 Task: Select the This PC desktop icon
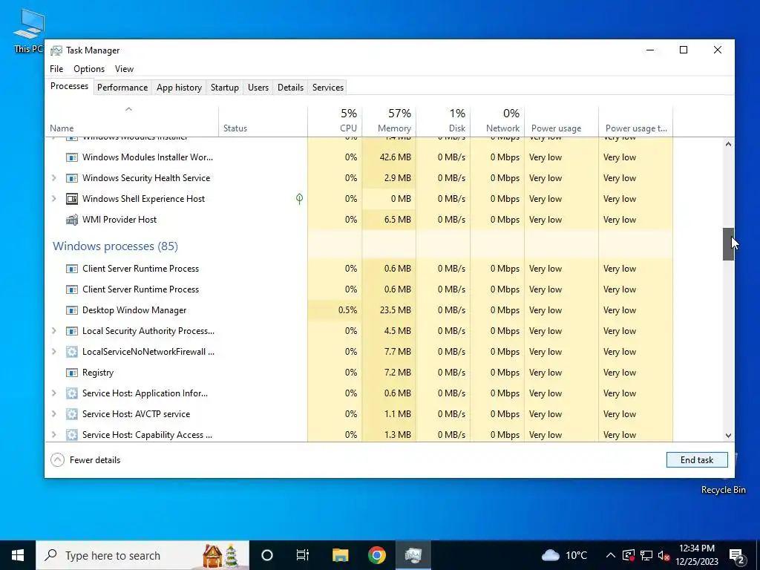(29, 30)
